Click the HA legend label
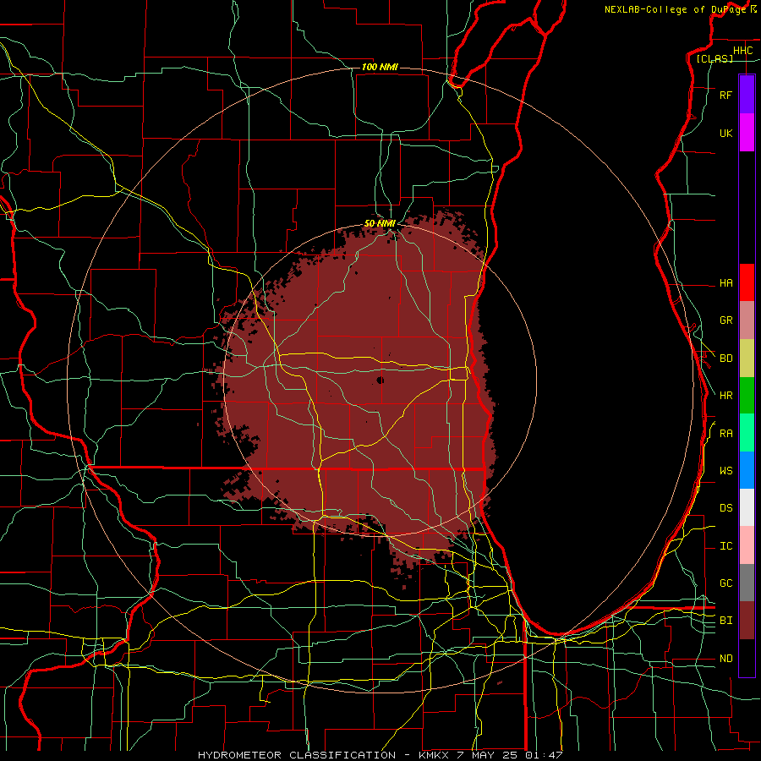 click(x=726, y=283)
